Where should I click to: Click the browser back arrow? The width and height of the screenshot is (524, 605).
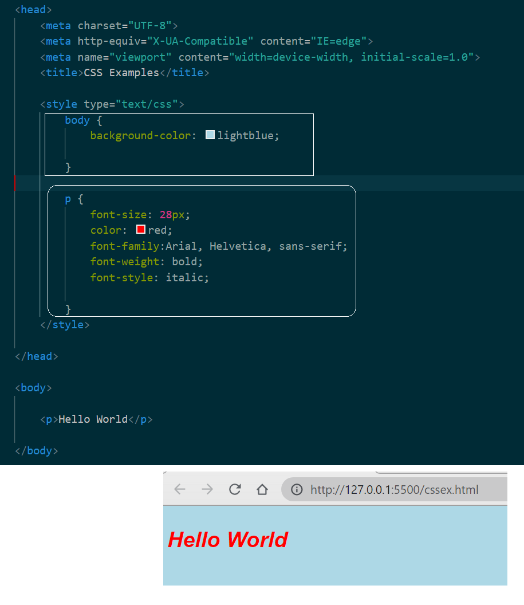coord(180,489)
